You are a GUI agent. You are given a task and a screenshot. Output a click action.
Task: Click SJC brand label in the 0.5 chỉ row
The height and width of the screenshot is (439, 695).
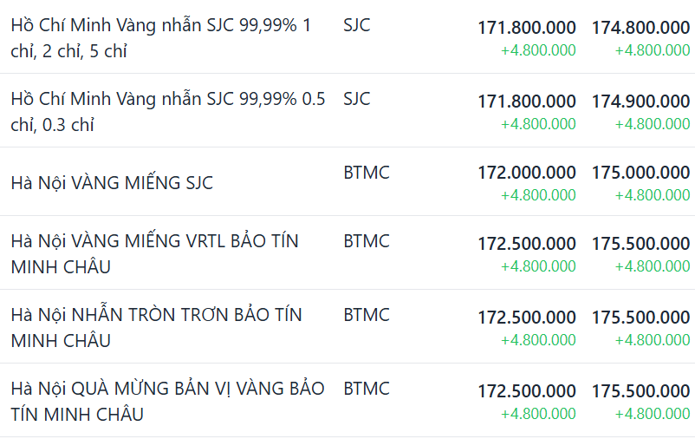tap(356, 99)
